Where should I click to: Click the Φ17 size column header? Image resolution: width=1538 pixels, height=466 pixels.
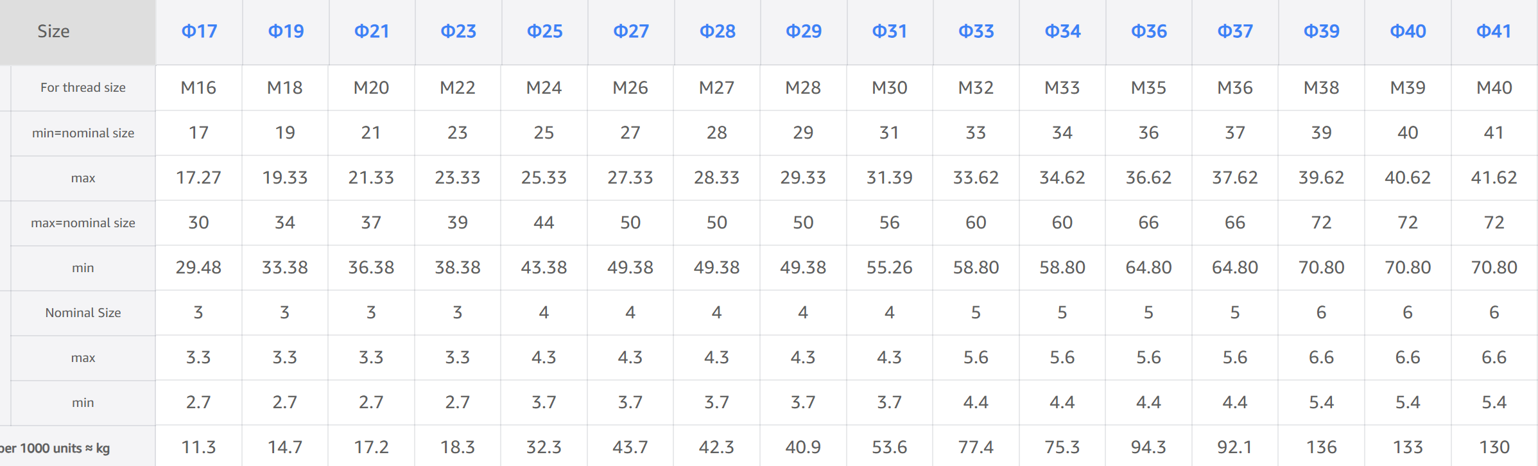pos(199,31)
